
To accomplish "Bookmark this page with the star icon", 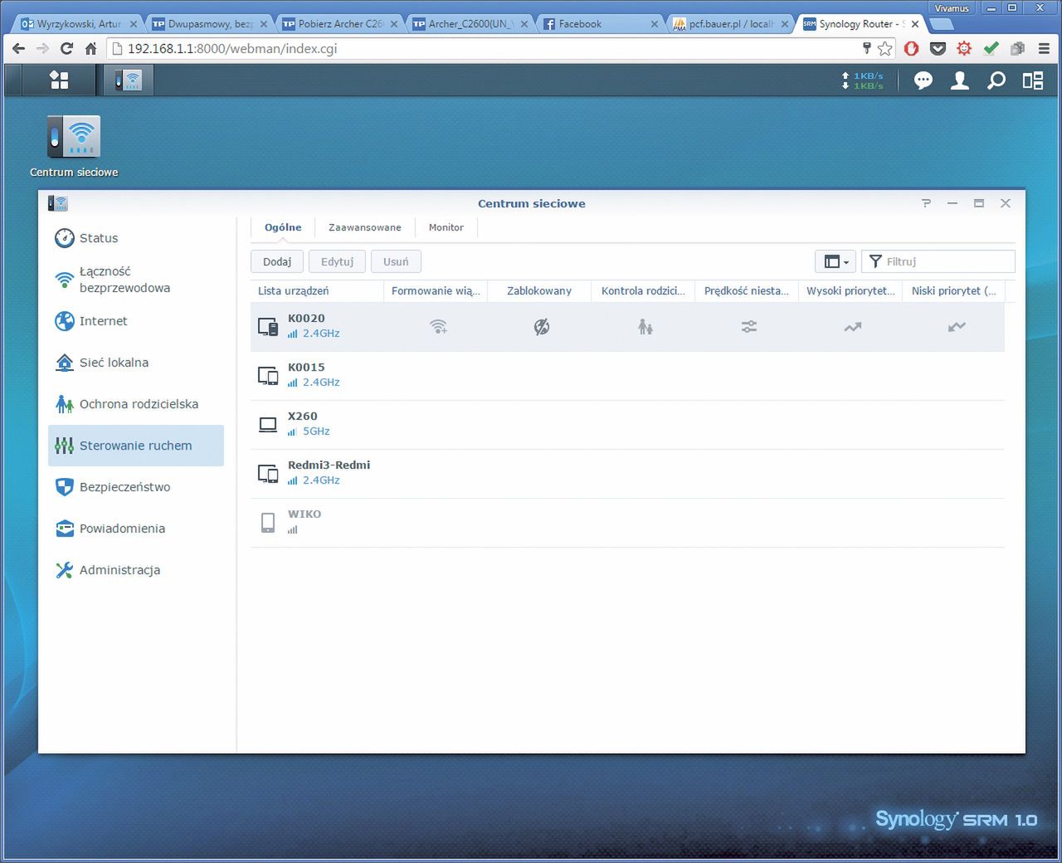I will (885, 49).
